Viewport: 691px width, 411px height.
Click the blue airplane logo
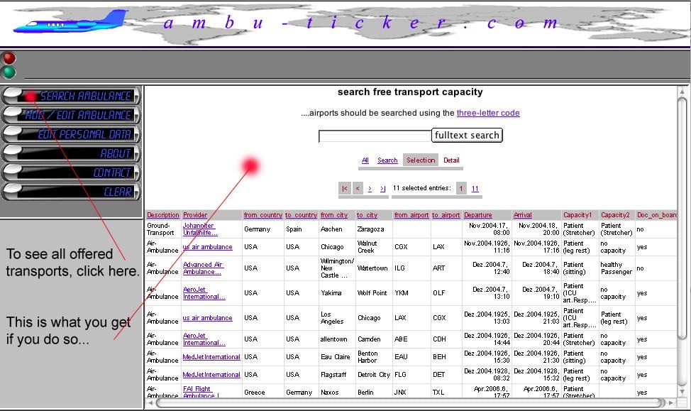pos(70,23)
